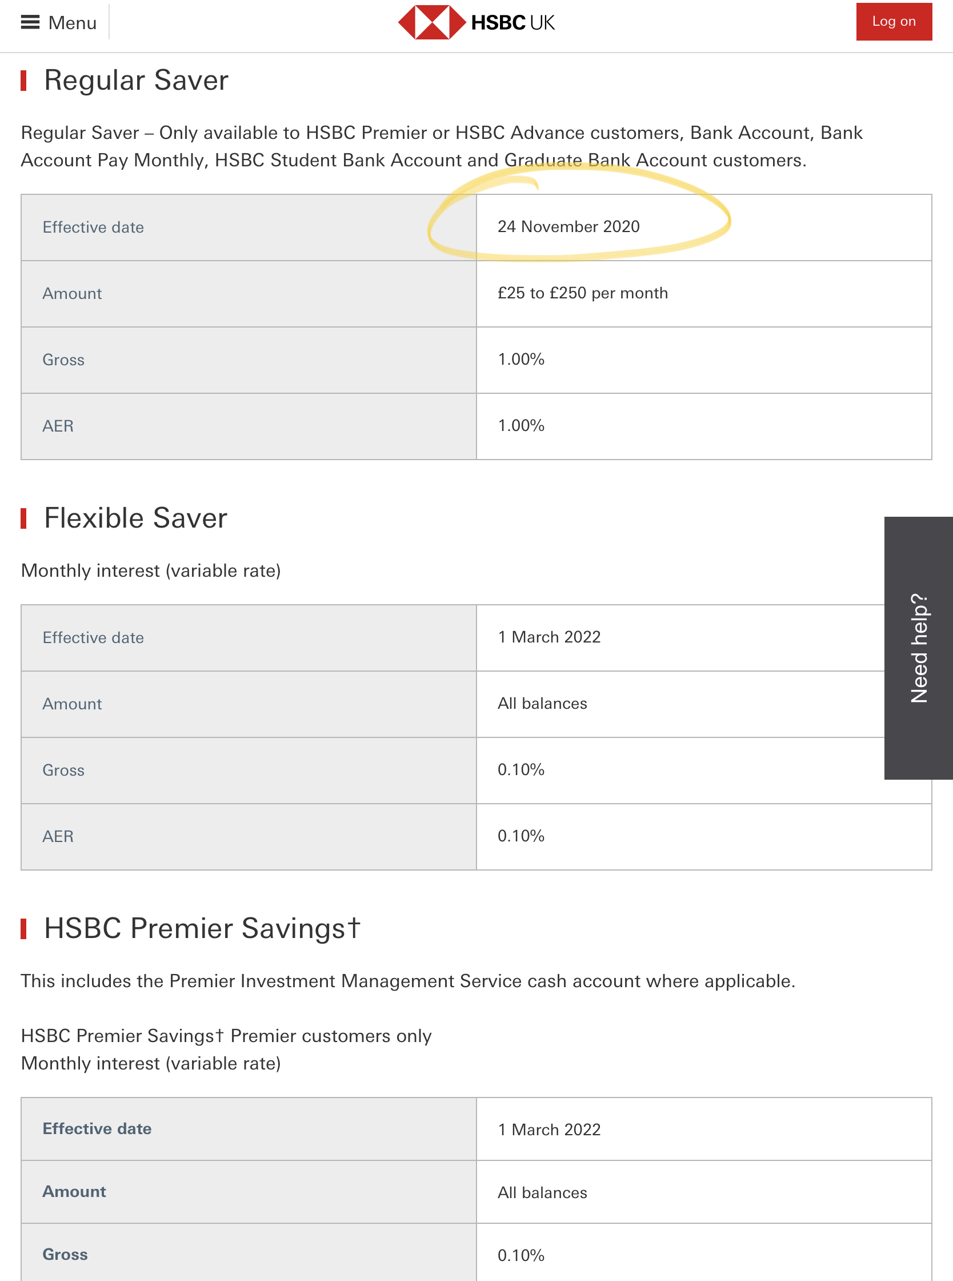Select the Regular Saver heading
The height and width of the screenshot is (1281, 953).
click(x=136, y=80)
